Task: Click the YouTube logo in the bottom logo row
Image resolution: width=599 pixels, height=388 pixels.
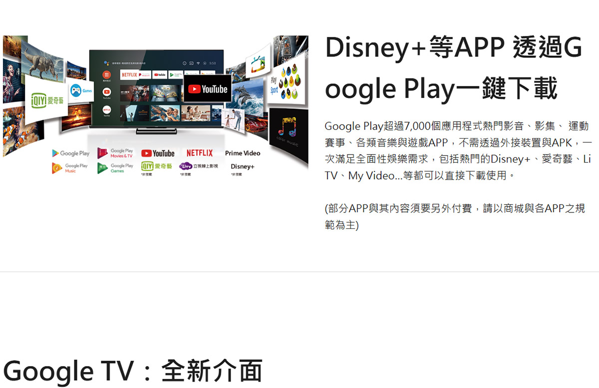Action: [158, 154]
